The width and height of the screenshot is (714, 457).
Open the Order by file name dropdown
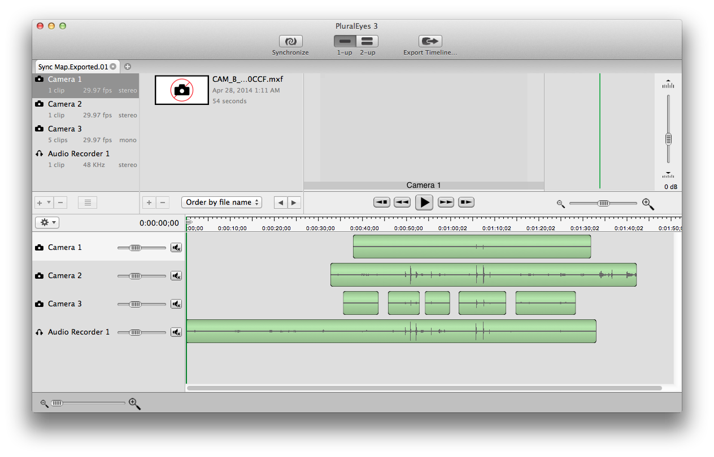coord(221,203)
